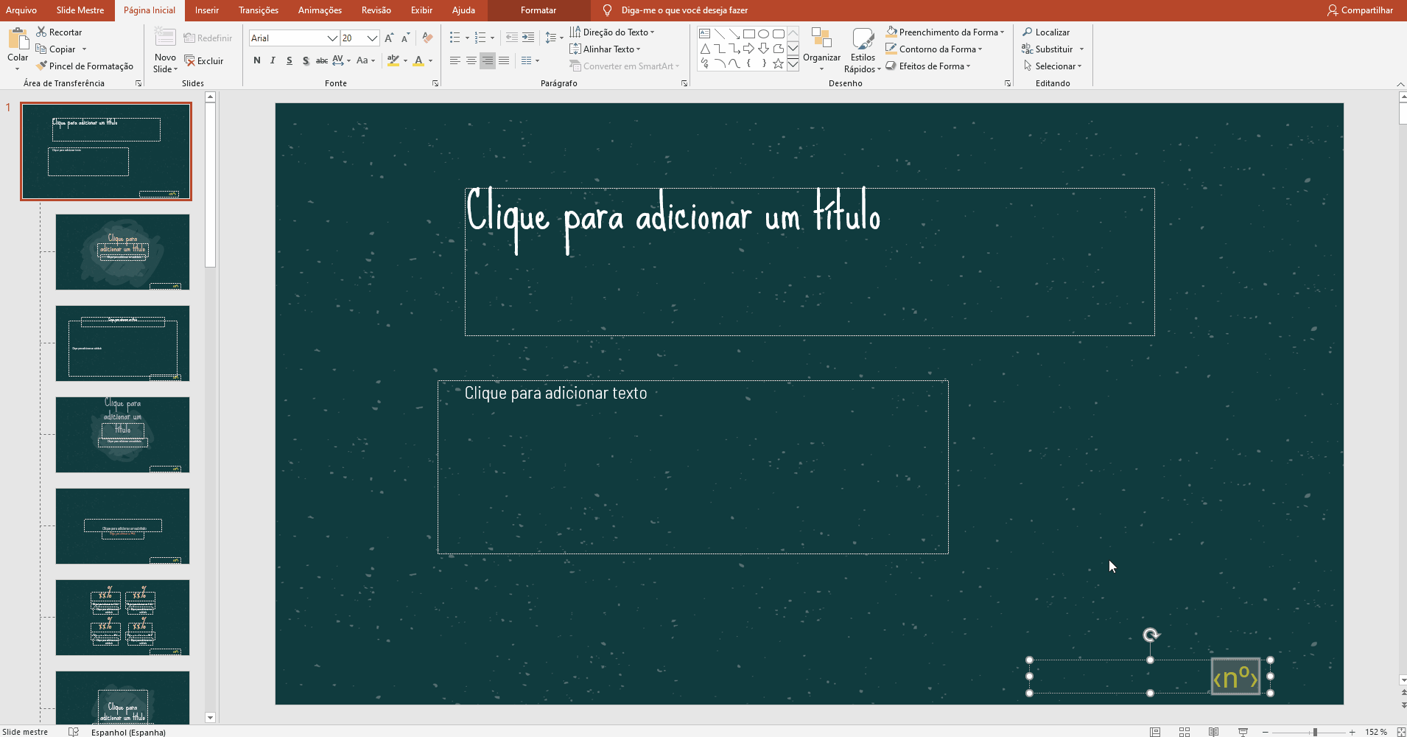This screenshot has width=1407, height=737.
Task: Switch to the Animações tab
Action: (320, 10)
